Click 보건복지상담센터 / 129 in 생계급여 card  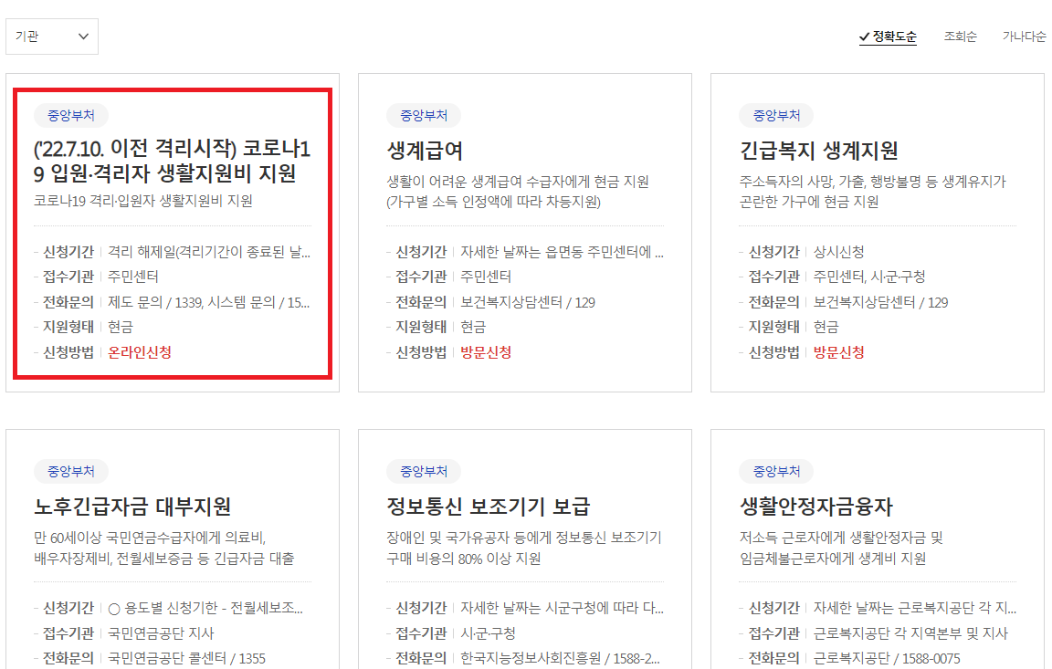point(527,302)
